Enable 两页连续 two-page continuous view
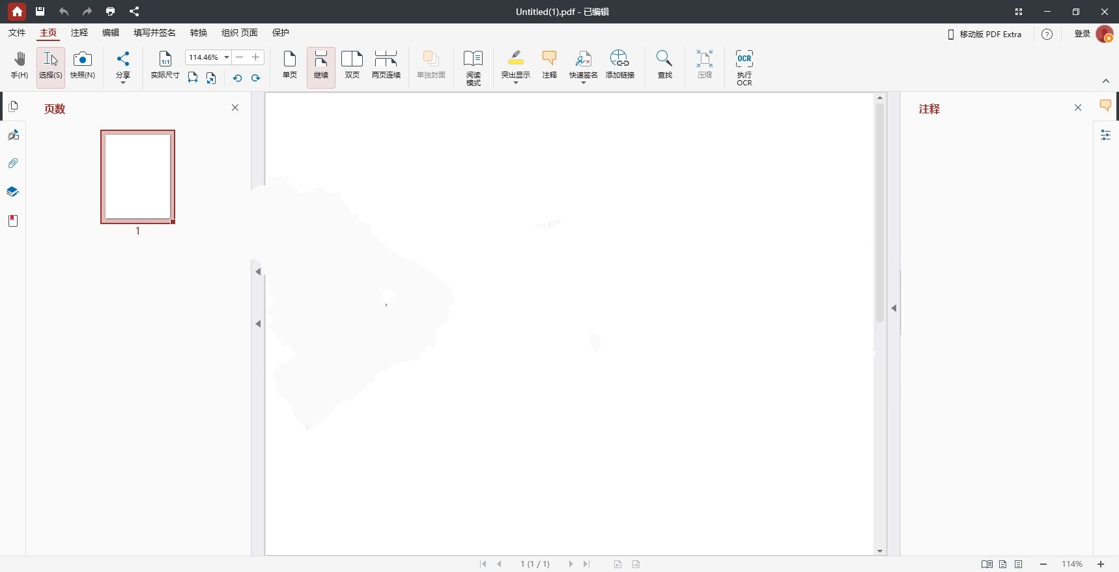 (386, 66)
